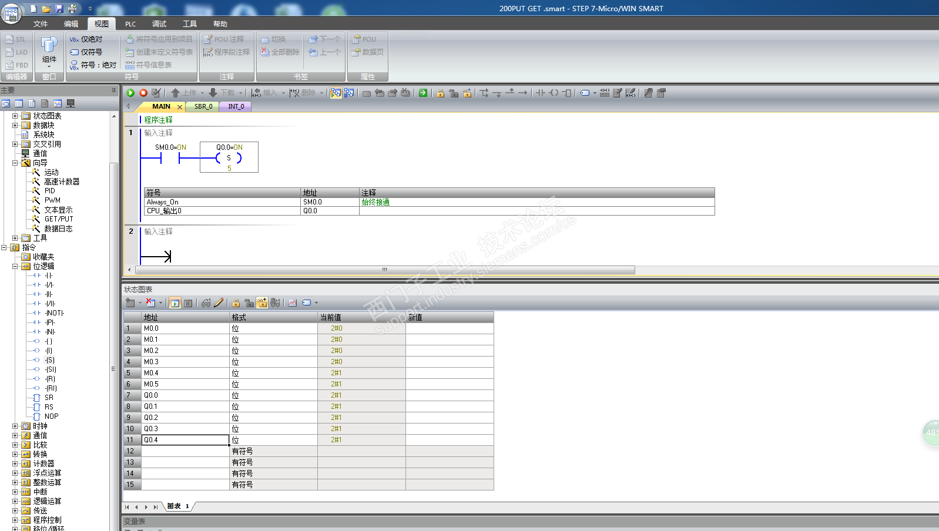939x531 pixels.
Task: Toggle 符号信息表 symbol info table
Action: pos(148,65)
